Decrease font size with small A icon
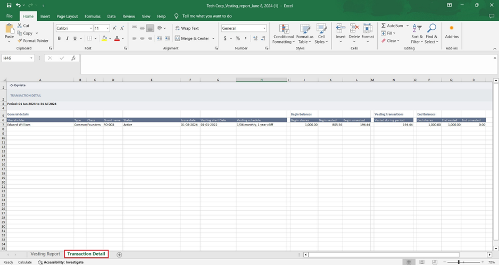The width and height of the screenshot is (499, 265). (122, 28)
